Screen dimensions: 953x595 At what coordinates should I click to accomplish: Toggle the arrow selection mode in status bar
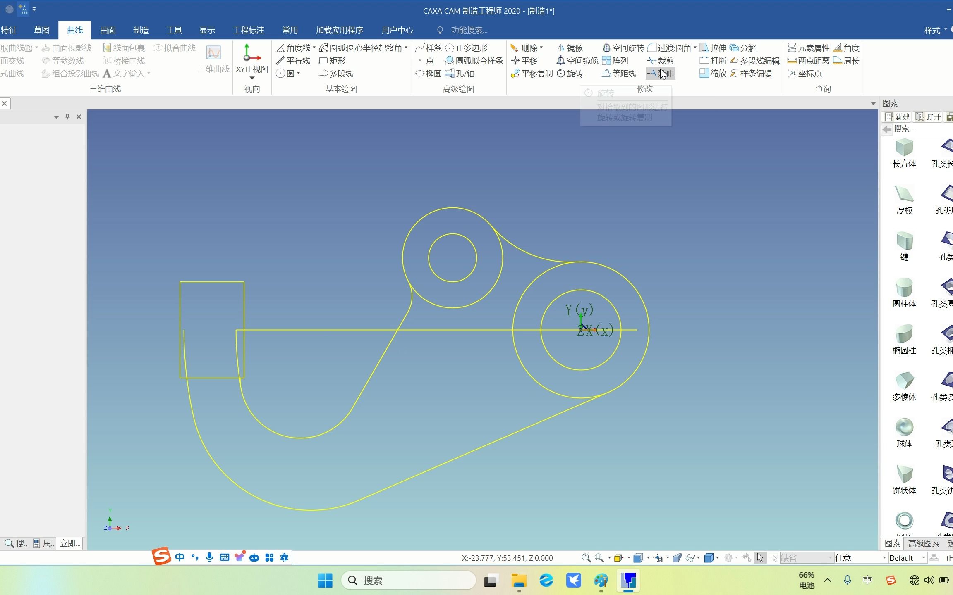[760, 558]
